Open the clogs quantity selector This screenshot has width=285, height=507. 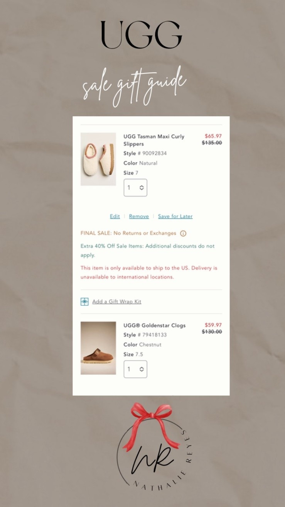click(135, 369)
